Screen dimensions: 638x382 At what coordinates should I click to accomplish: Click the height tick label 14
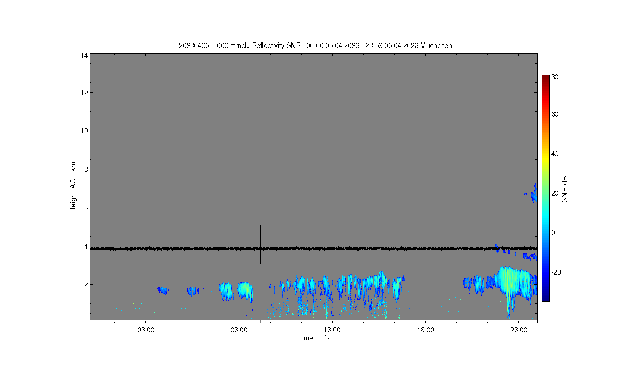84,56
